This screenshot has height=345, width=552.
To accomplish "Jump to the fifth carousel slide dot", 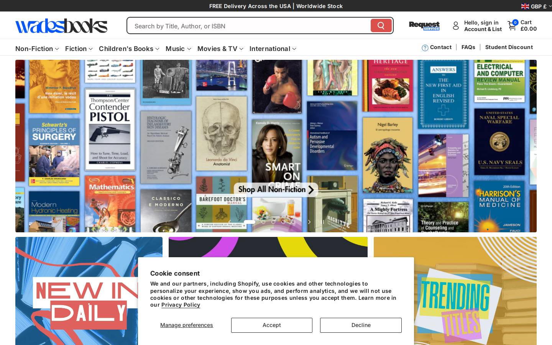I will (x=293, y=222).
